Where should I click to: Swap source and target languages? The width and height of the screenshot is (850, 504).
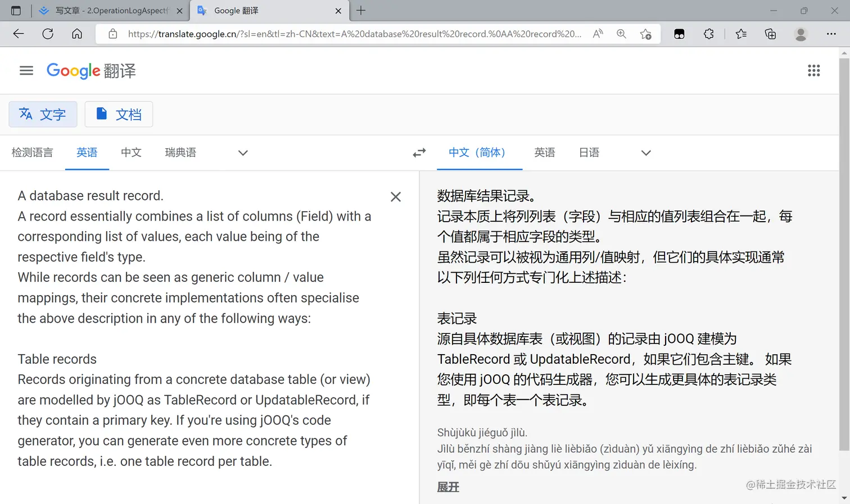click(419, 153)
